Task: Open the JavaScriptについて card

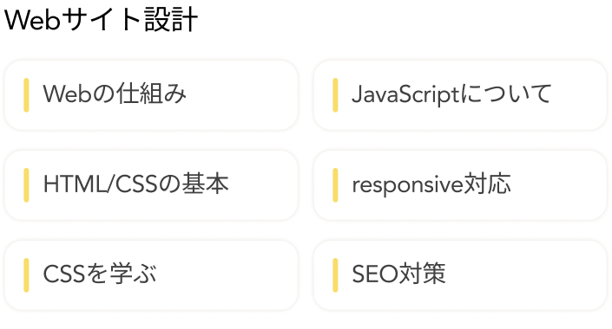Action: tap(460, 95)
